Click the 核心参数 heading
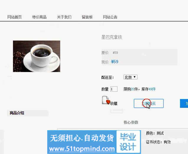 131,122
